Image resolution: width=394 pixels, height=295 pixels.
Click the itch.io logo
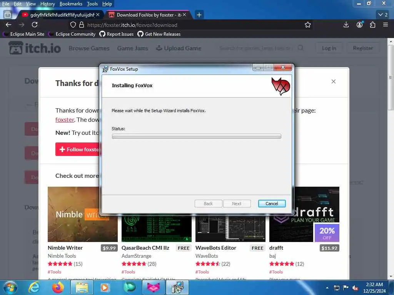click(35, 48)
